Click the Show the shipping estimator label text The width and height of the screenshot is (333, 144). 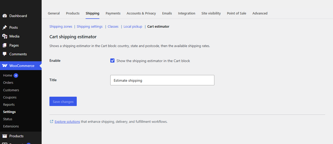pos(153,61)
